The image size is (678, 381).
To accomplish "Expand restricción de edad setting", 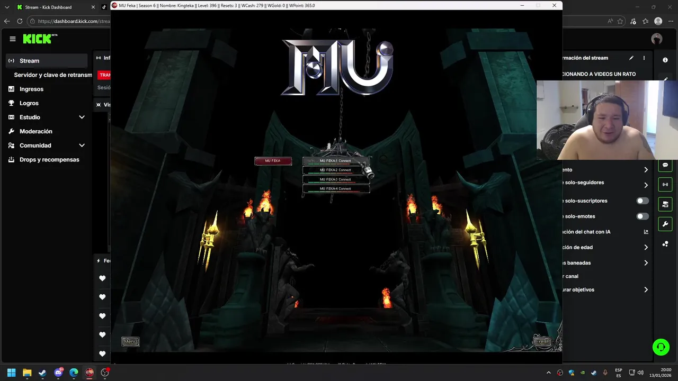I will point(646,247).
